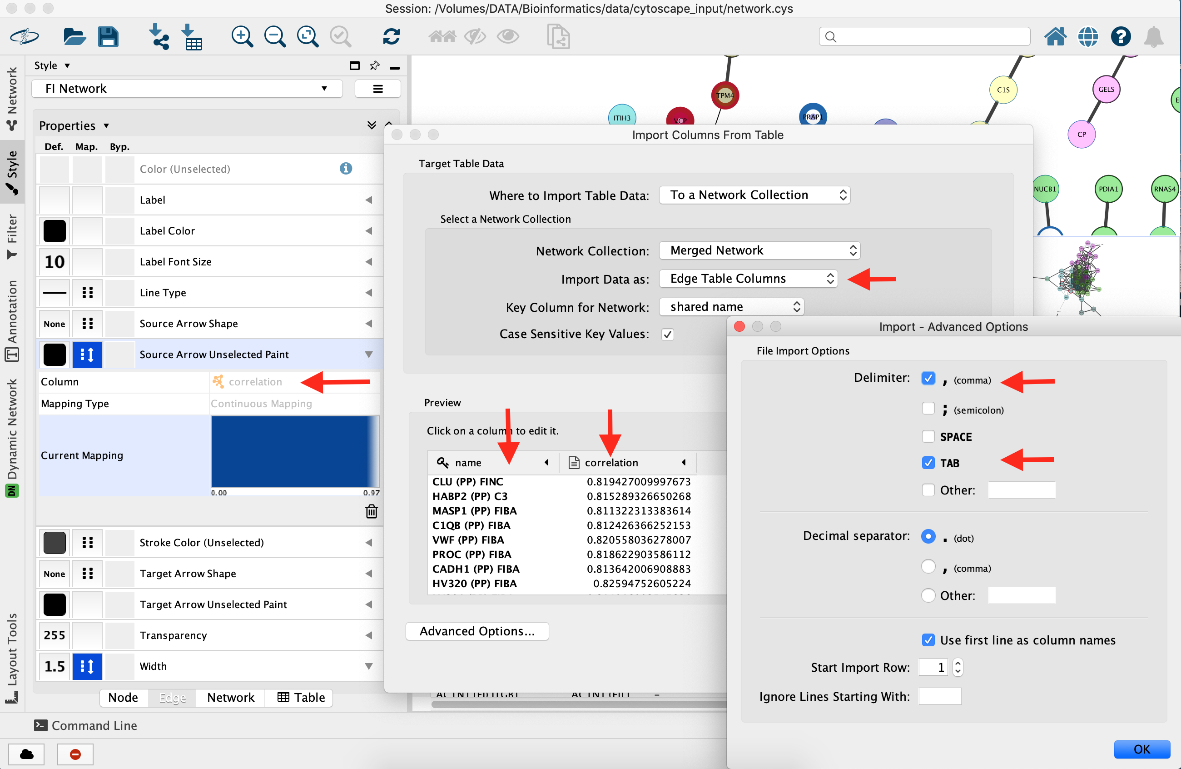
Task: Open the style options hamburger menu button
Action: coord(377,89)
